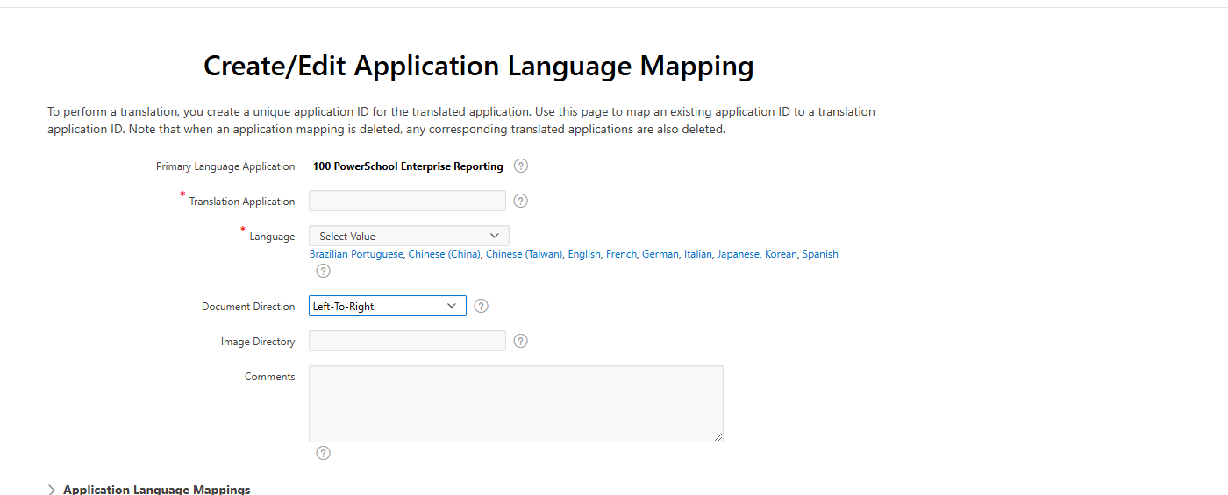The image size is (1228, 495).
Task: Focus the Image Directory text field
Action: point(407,341)
